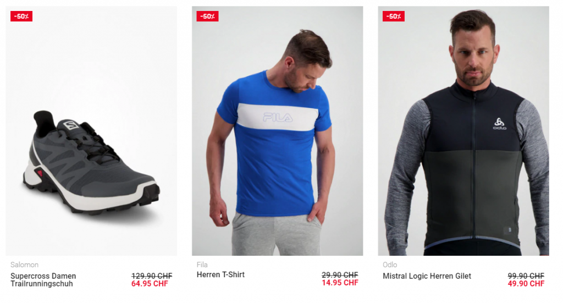This screenshot has width=563, height=303.
Task: Click the crossed-out 129.90 CHF price
Action: tap(152, 276)
